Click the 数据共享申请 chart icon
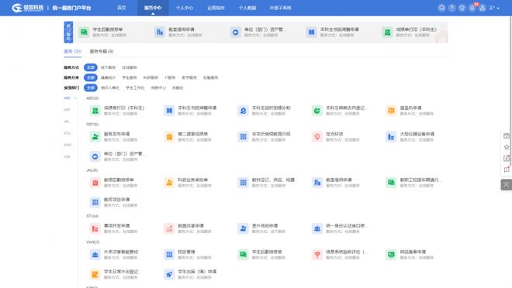Image resolution: width=512 pixels, height=288 pixels. pyautogui.click(x=169, y=228)
